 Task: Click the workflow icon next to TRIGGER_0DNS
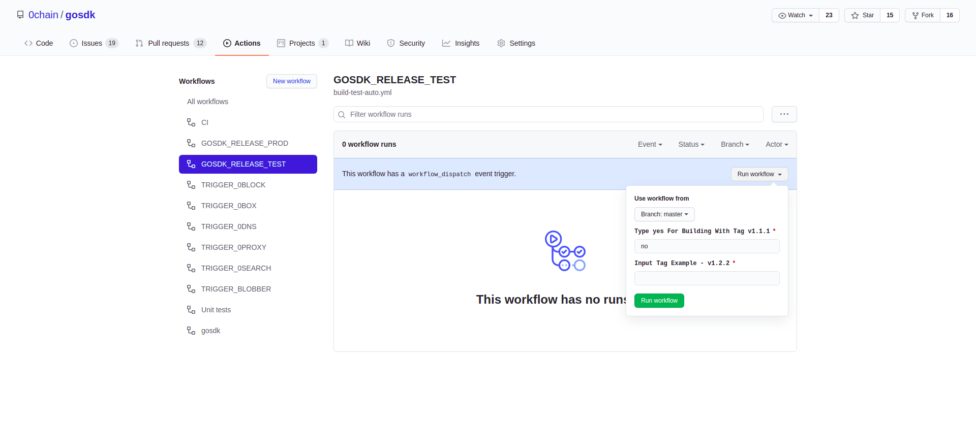(191, 226)
